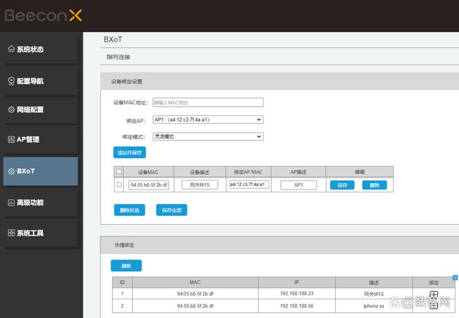Open the 系统状态 menu
Image resolution: width=459 pixels, height=318 pixels.
tap(41, 49)
